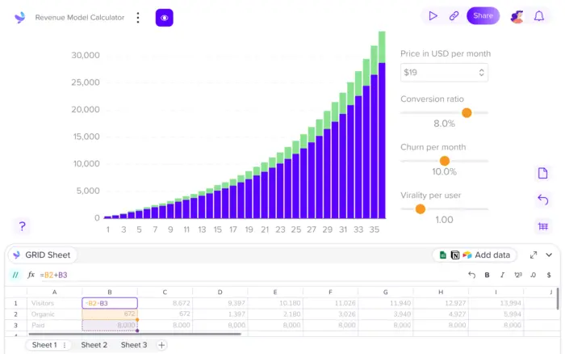Open the help question mark
The width and height of the screenshot is (565, 354).
22,226
